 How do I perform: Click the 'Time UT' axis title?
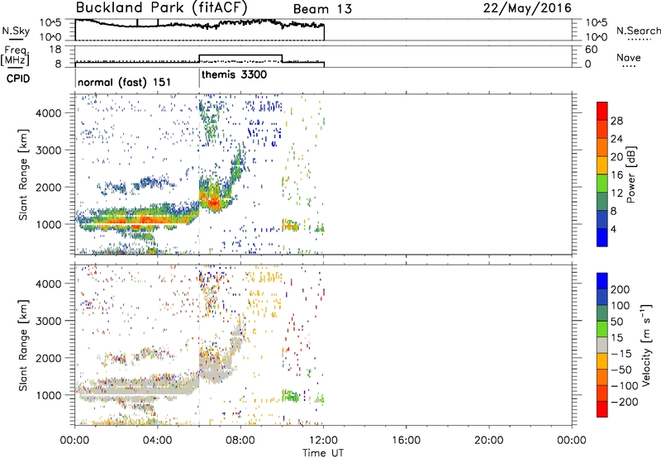click(x=323, y=452)
